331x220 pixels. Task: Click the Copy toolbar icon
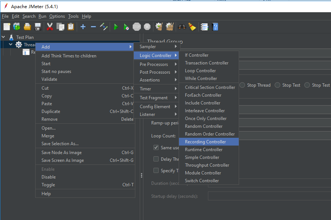pos(60,27)
